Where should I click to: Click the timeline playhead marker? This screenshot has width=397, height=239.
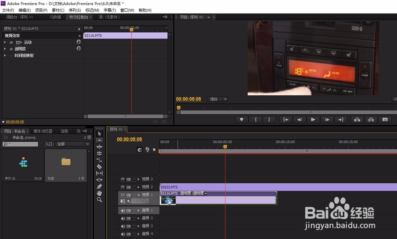click(x=225, y=146)
